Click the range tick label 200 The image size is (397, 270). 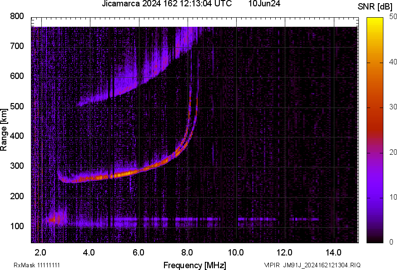17,196
